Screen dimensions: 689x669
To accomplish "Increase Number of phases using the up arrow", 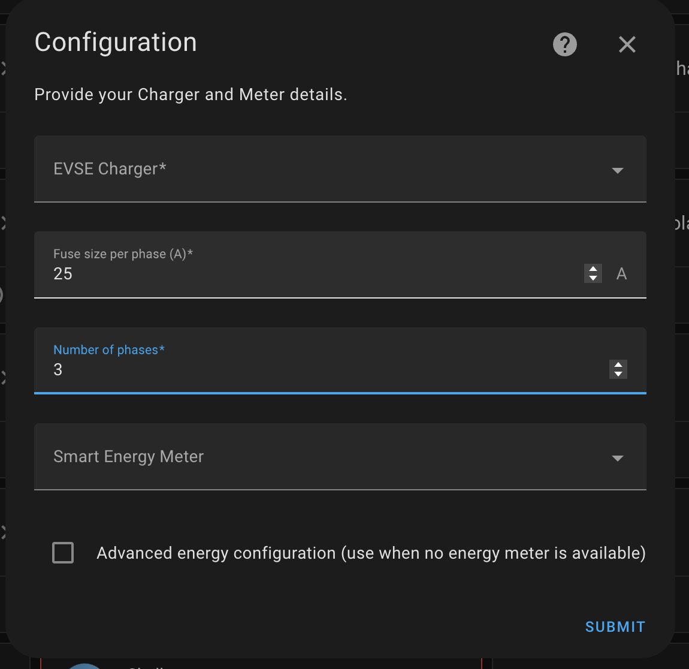I will click(x=618, y=365).
